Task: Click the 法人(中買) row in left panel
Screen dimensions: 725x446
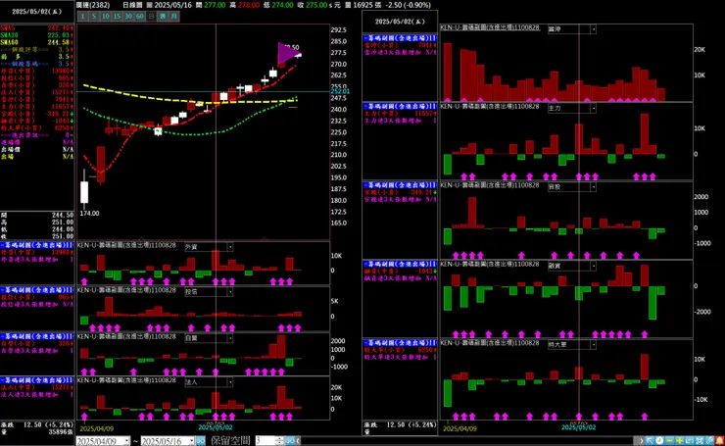Action: point(36,92)
